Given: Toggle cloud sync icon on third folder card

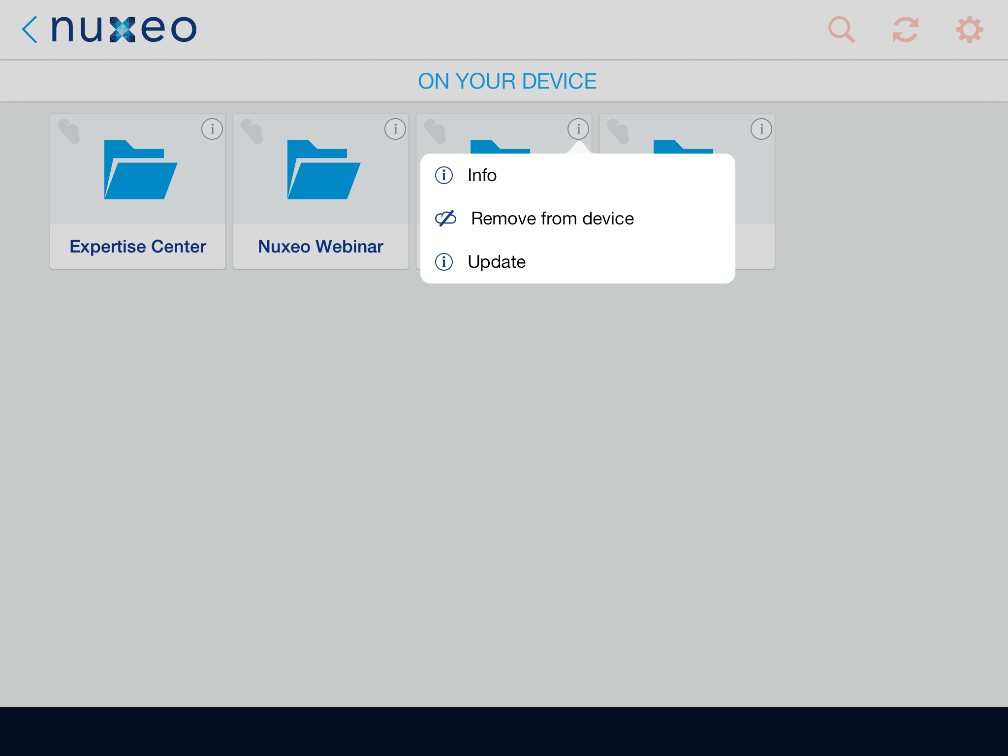Looking at the screenshot, I should tap(435, 131).
